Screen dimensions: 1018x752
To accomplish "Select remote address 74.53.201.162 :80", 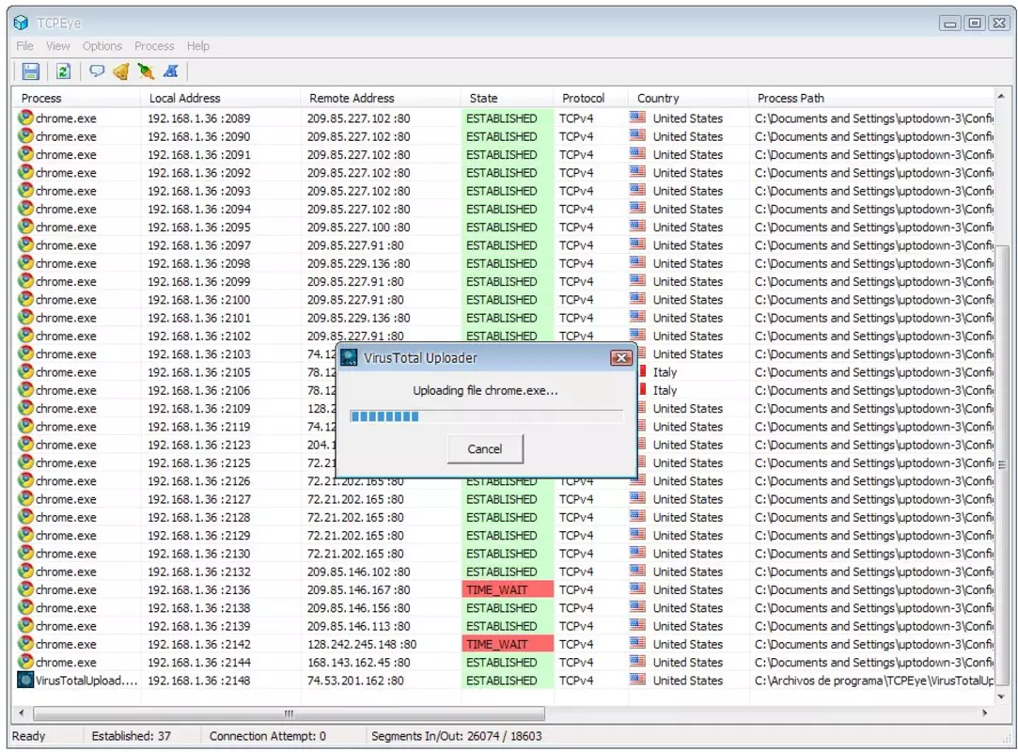I will click(x=355, y=681).
